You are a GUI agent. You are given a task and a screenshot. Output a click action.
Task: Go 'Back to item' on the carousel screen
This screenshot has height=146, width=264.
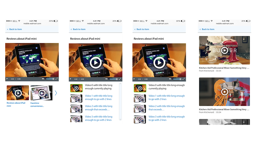pyautogui.click(x=14, y=29)
